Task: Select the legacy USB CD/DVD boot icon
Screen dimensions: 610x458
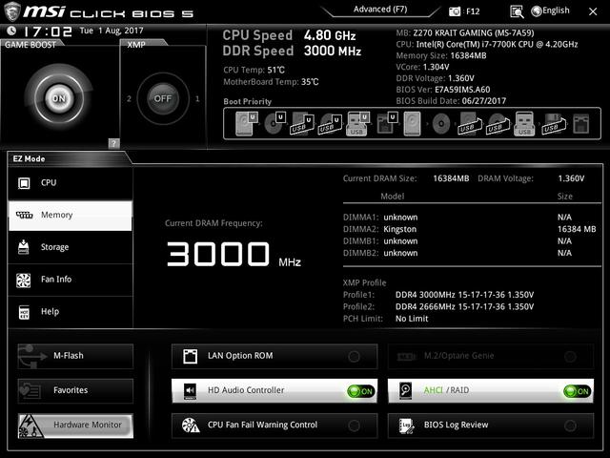Action: click(x=497, y=123)
